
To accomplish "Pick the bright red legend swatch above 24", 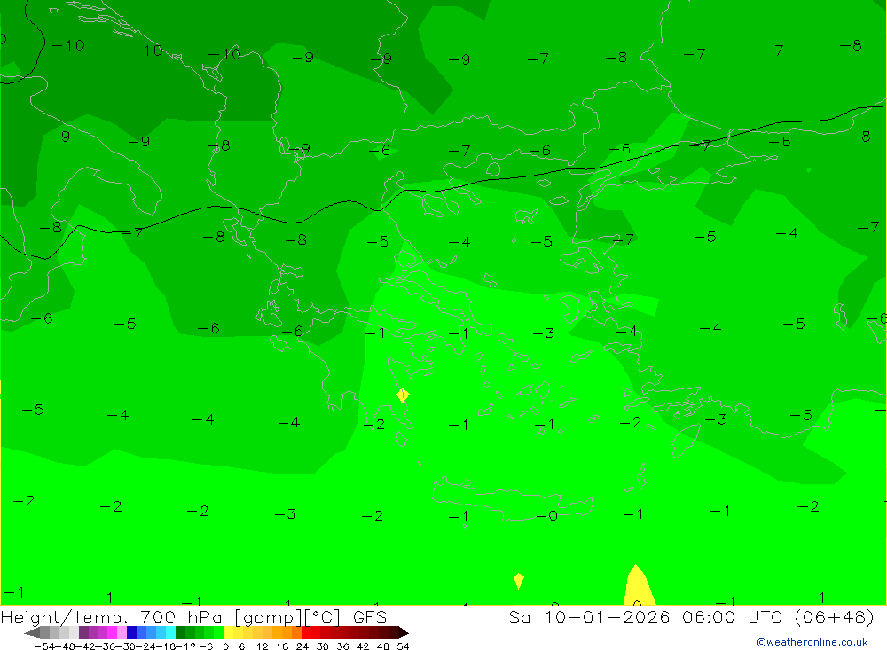I will 306,633.
